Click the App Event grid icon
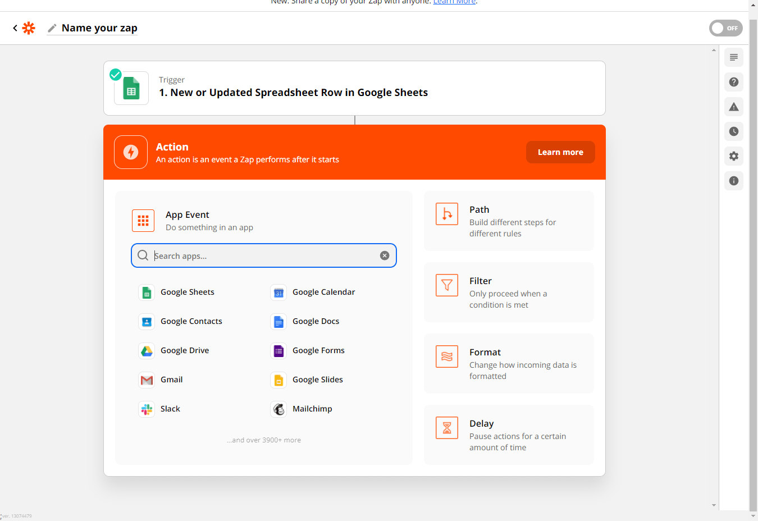758x521 pixels. (x=143, y=221)
